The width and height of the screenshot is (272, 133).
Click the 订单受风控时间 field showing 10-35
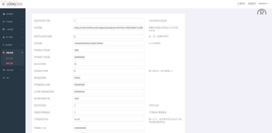[x=108, y=119]
